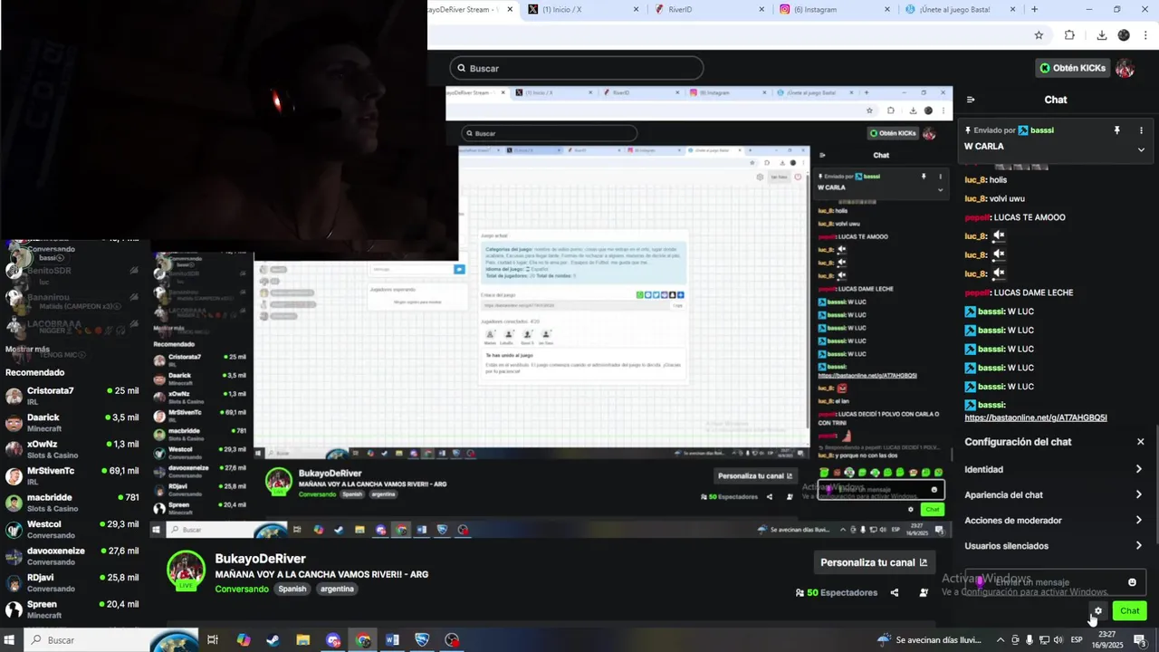
Task: Open recommended channel xOwNz
Action: [72, 449]
